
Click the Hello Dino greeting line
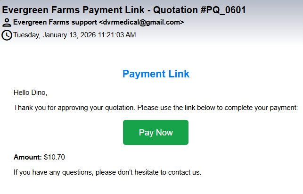(31, 92)
